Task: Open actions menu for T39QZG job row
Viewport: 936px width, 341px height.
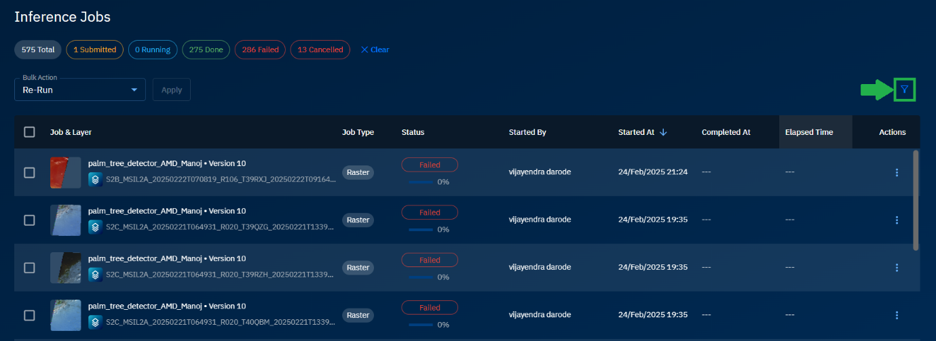Action: tap(897, 220)
